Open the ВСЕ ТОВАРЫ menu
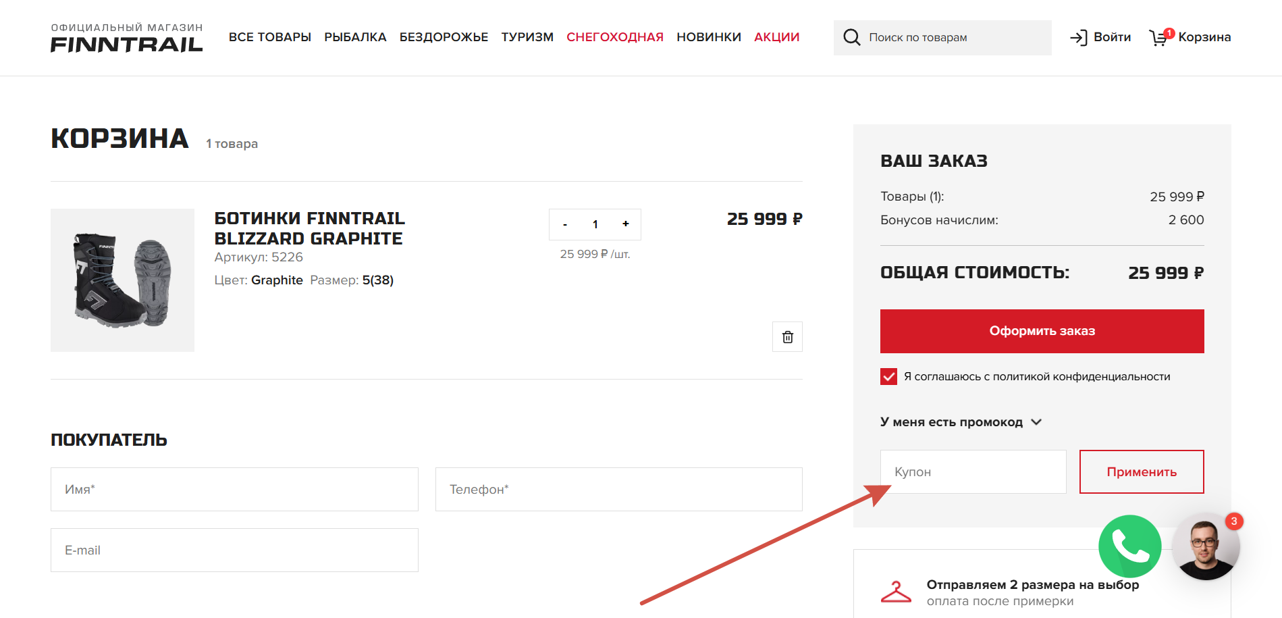 (270, 37)
